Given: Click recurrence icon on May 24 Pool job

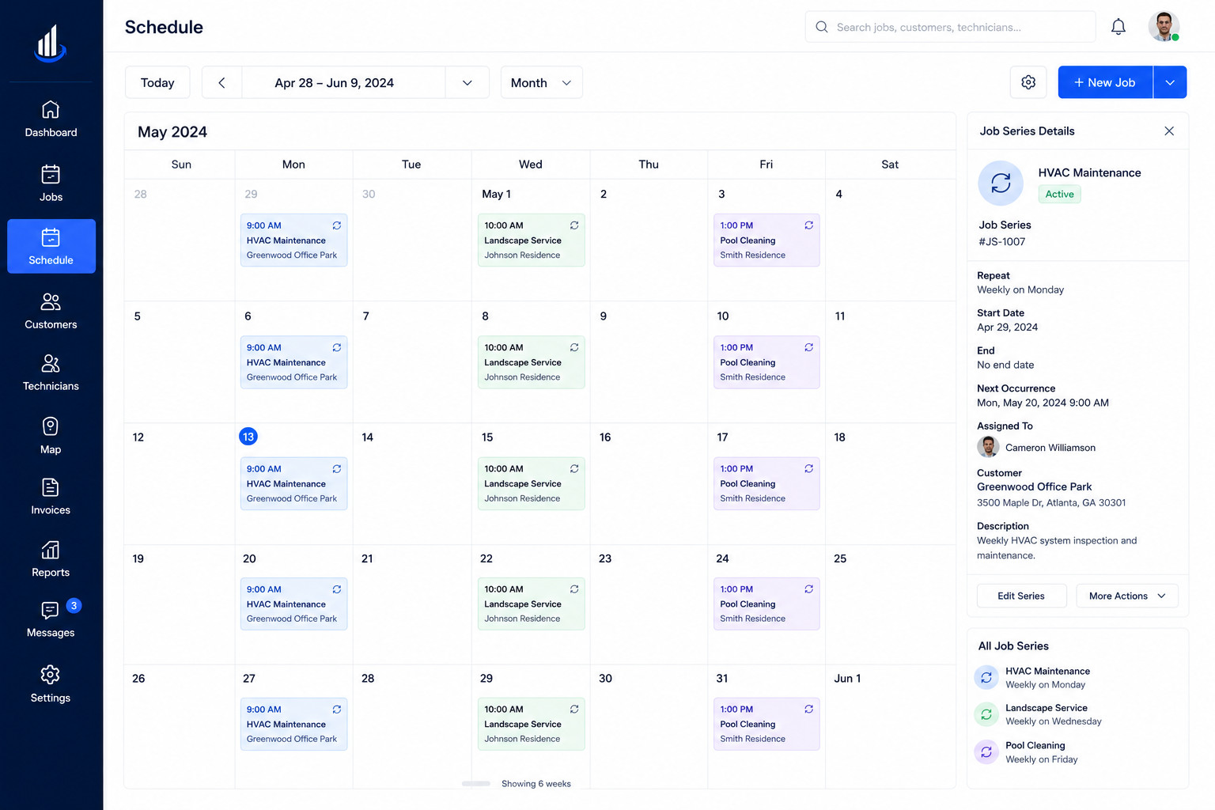Looking at the screenshot, I should [809, 589].
